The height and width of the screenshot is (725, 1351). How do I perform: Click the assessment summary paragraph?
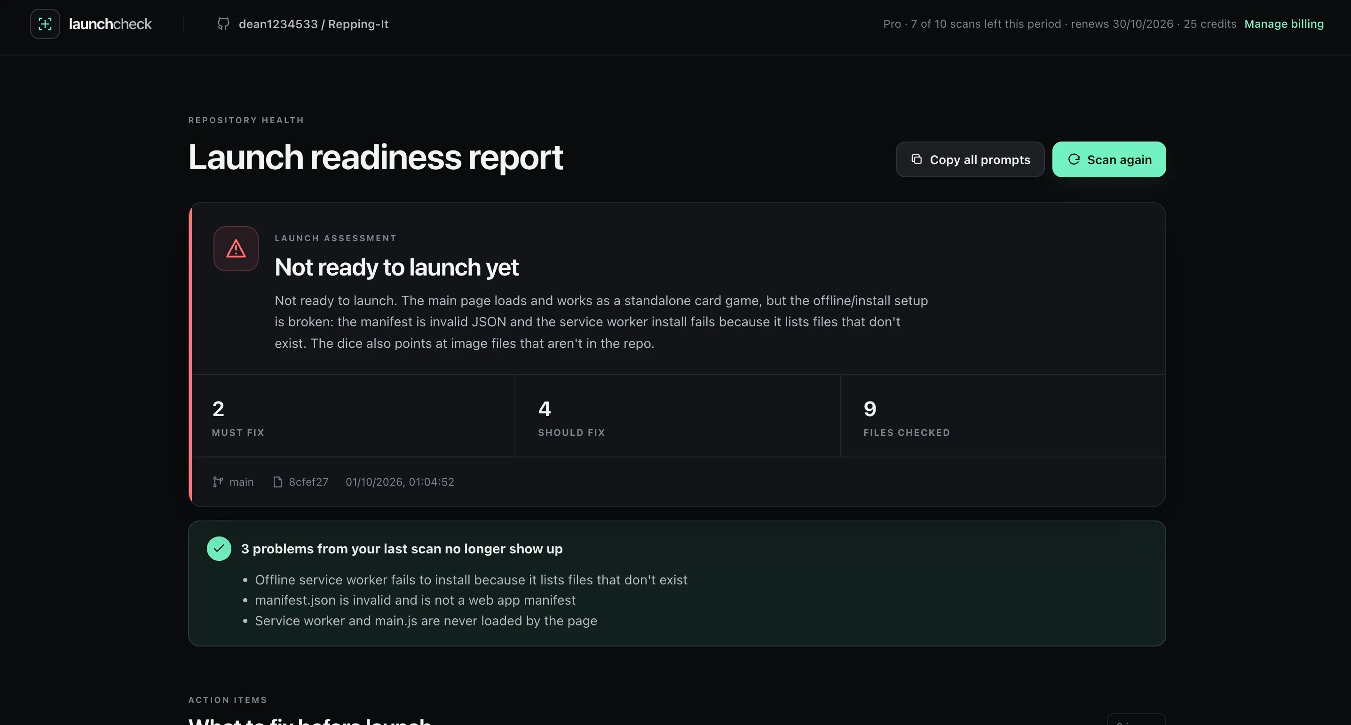pos(601,322)
